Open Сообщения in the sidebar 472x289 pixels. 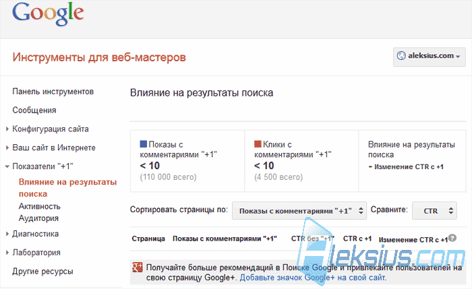(34, 110)
